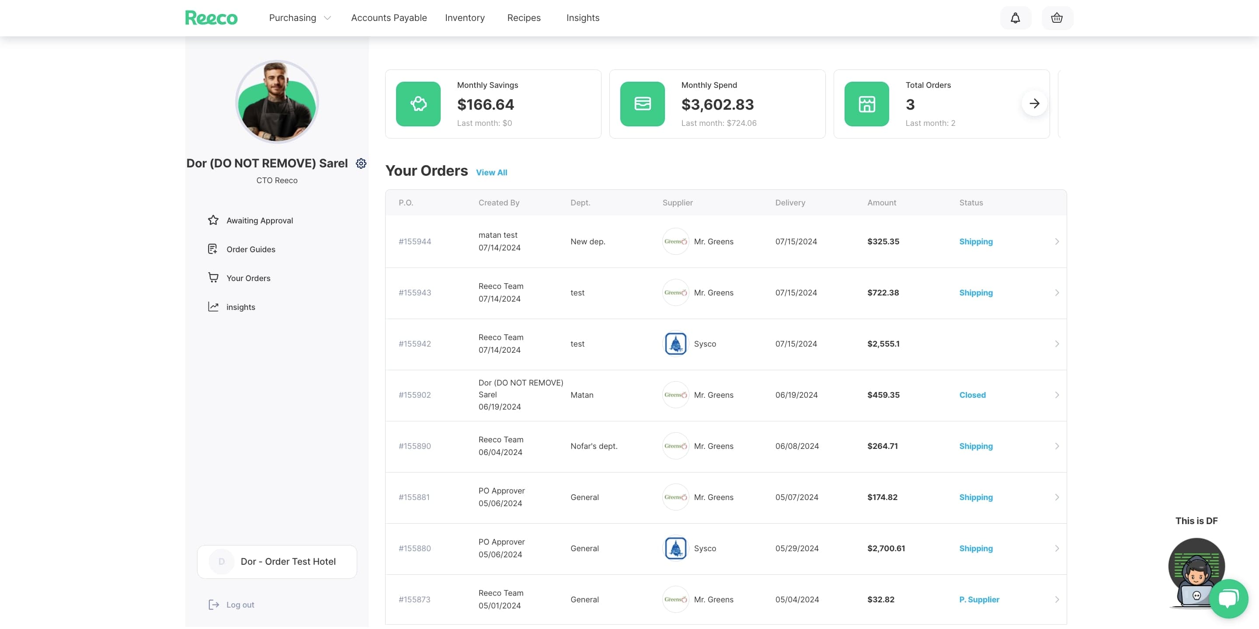Screen dimensions: 1259x629
Task: Click P.O. number #155943
Action: coord(414,293)
